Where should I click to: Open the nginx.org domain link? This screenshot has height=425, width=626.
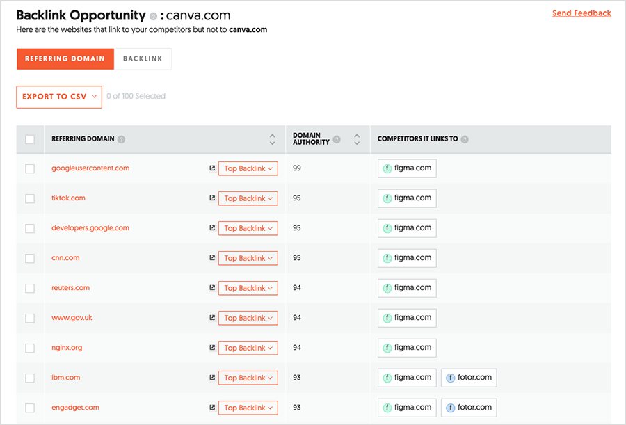[67, 348]
